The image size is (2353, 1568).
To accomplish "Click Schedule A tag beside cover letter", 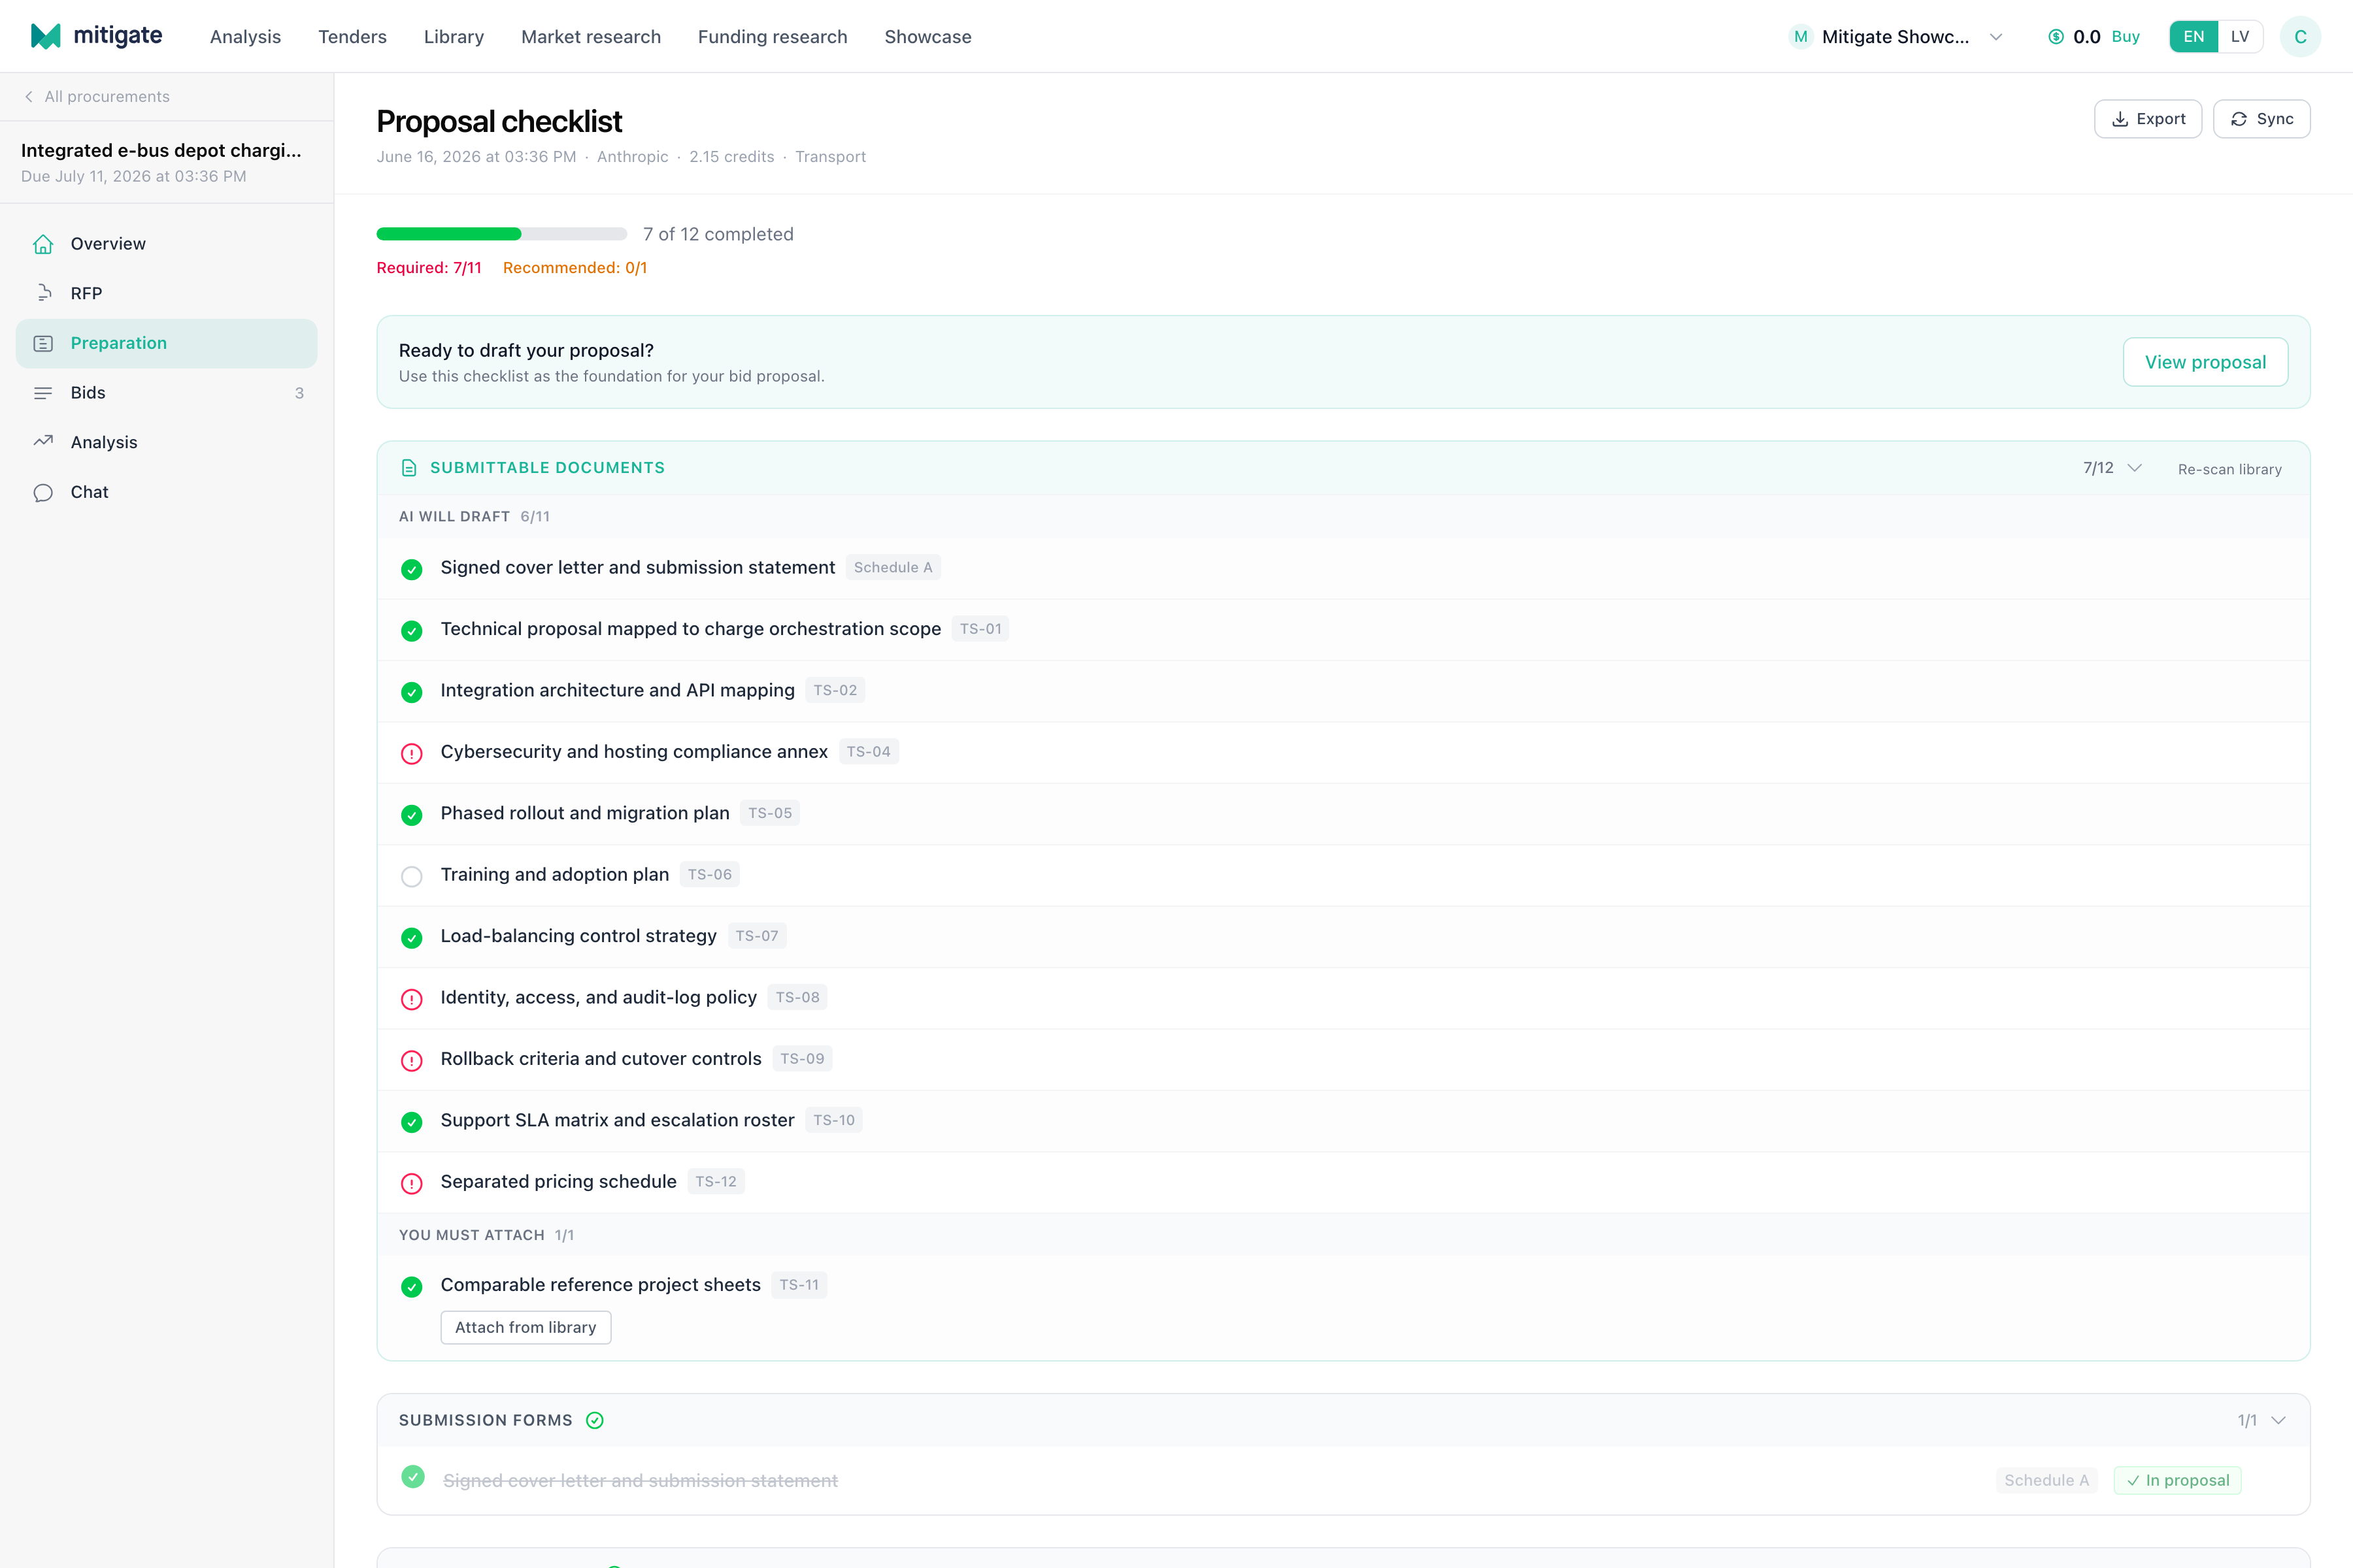I will coord(892,567).
